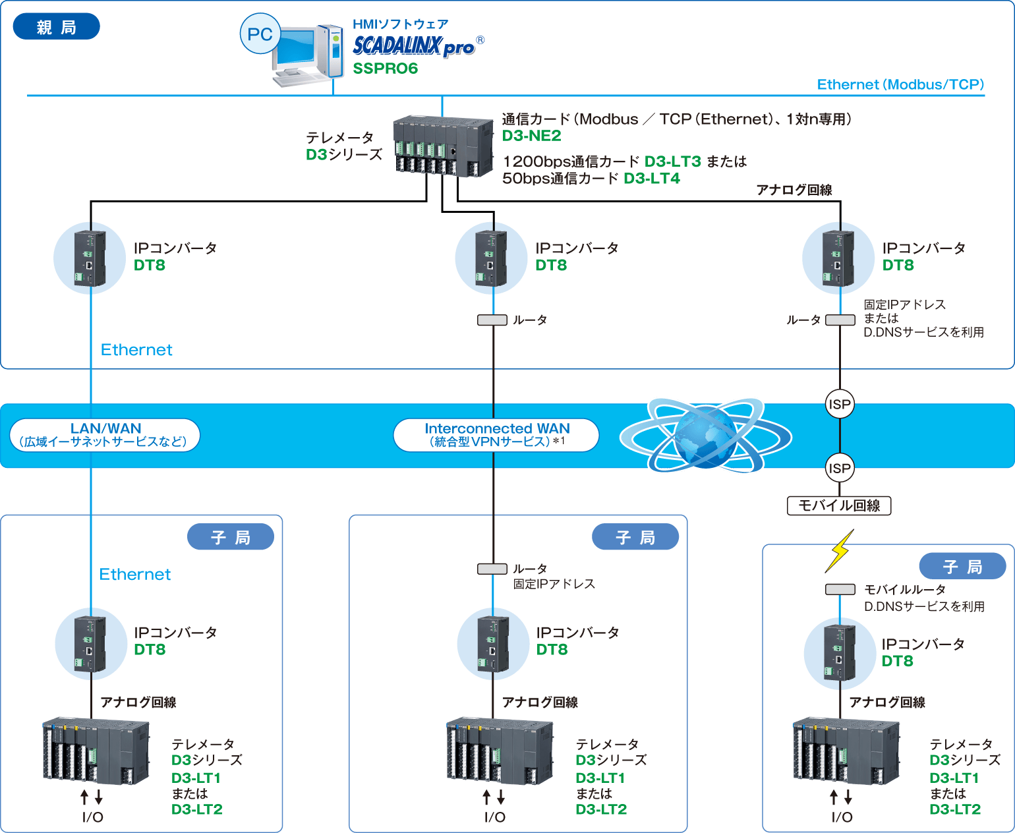Image resolution: width=1015 pixels, height=833 pixels.
Task: Click DT8 text of left master converter
Action: [x=150, y=265]
